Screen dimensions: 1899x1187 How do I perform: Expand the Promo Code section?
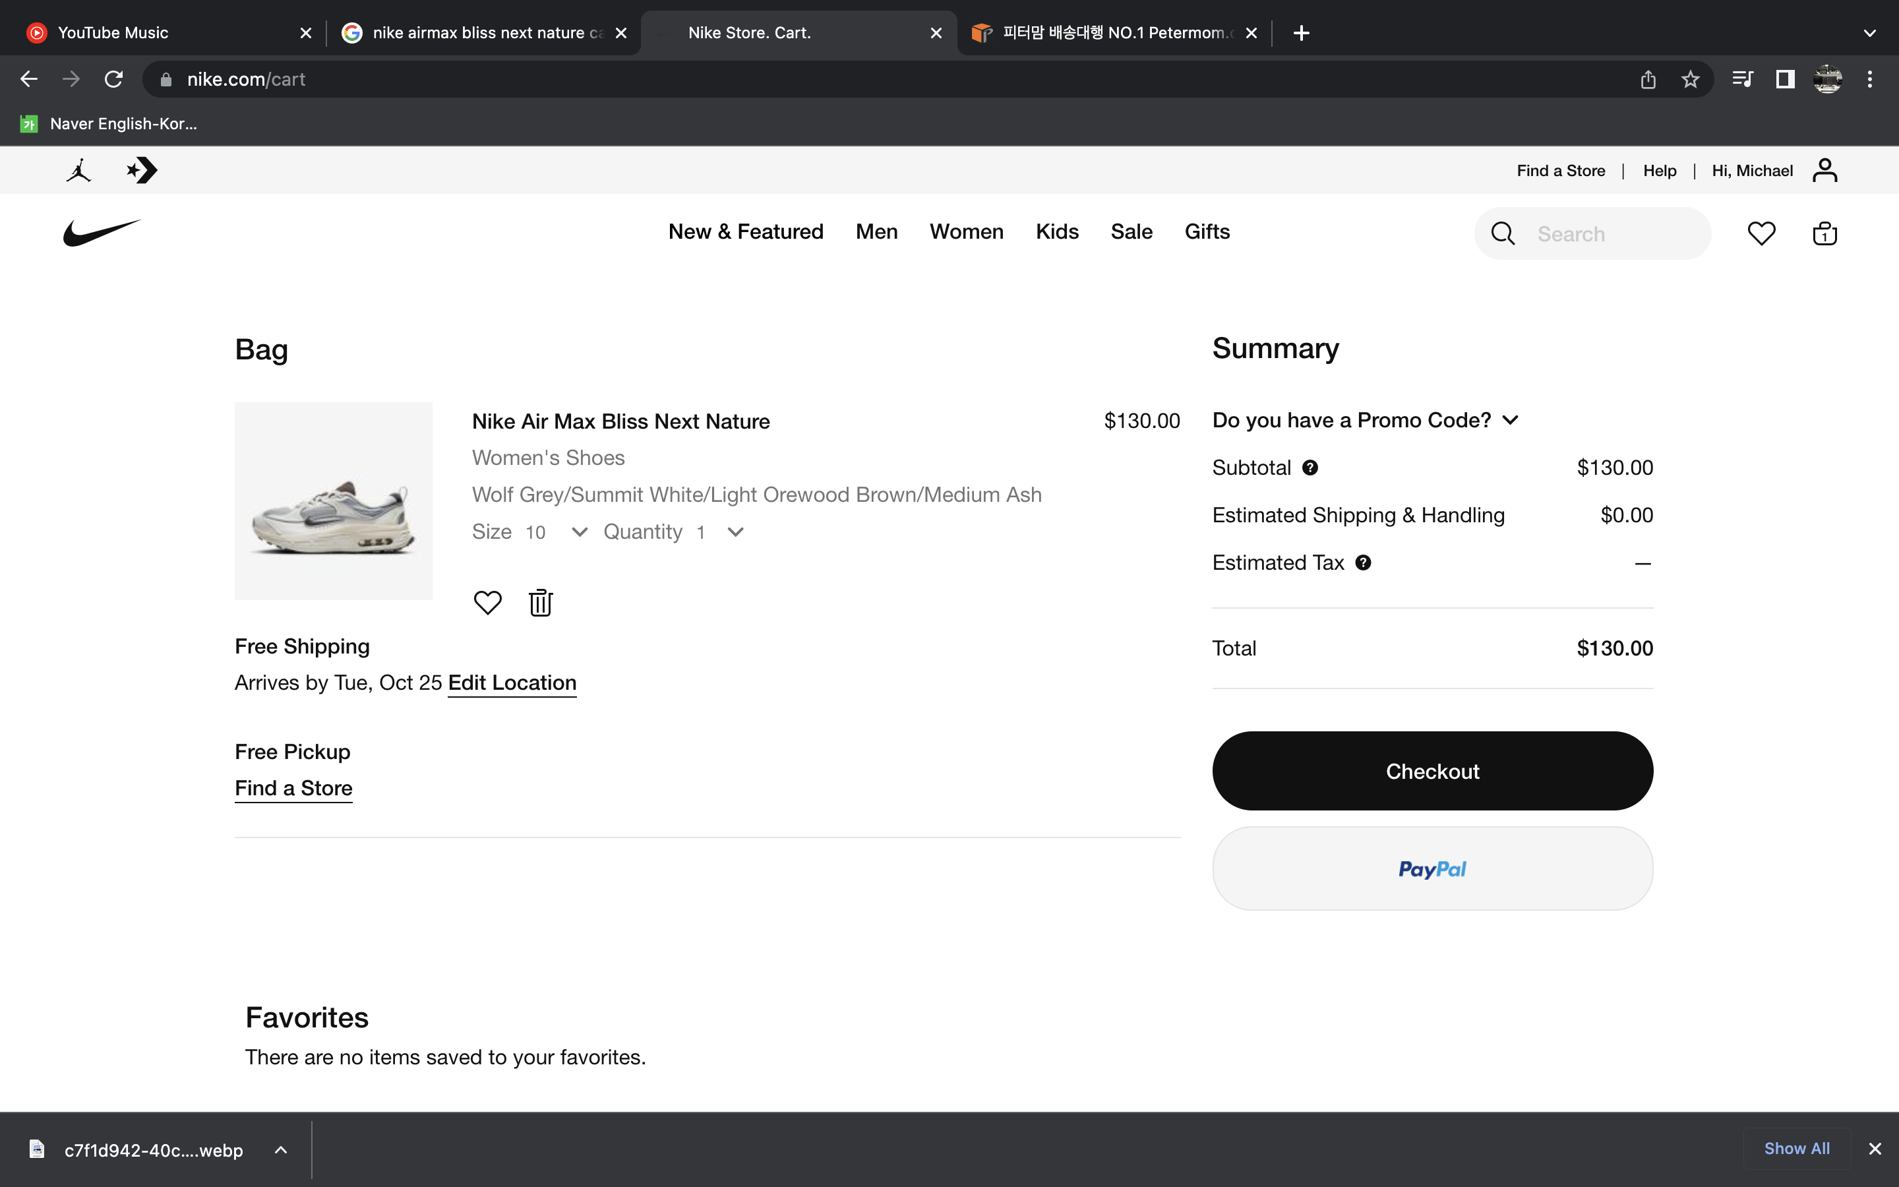[x=1366, y=420]
